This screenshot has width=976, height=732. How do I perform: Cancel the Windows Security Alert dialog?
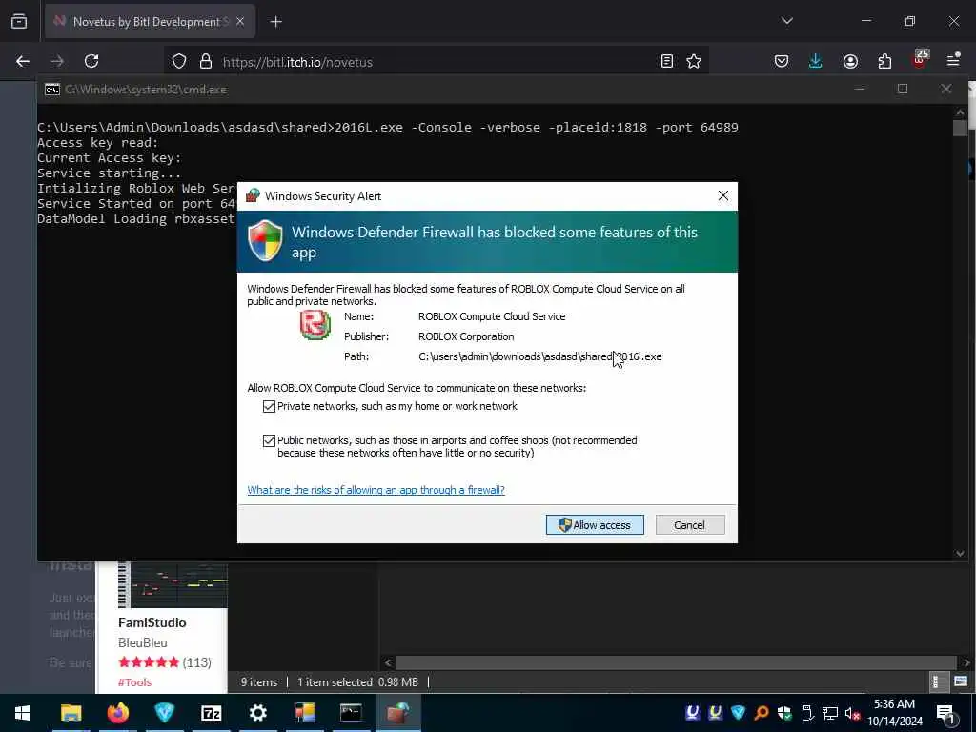690,525
